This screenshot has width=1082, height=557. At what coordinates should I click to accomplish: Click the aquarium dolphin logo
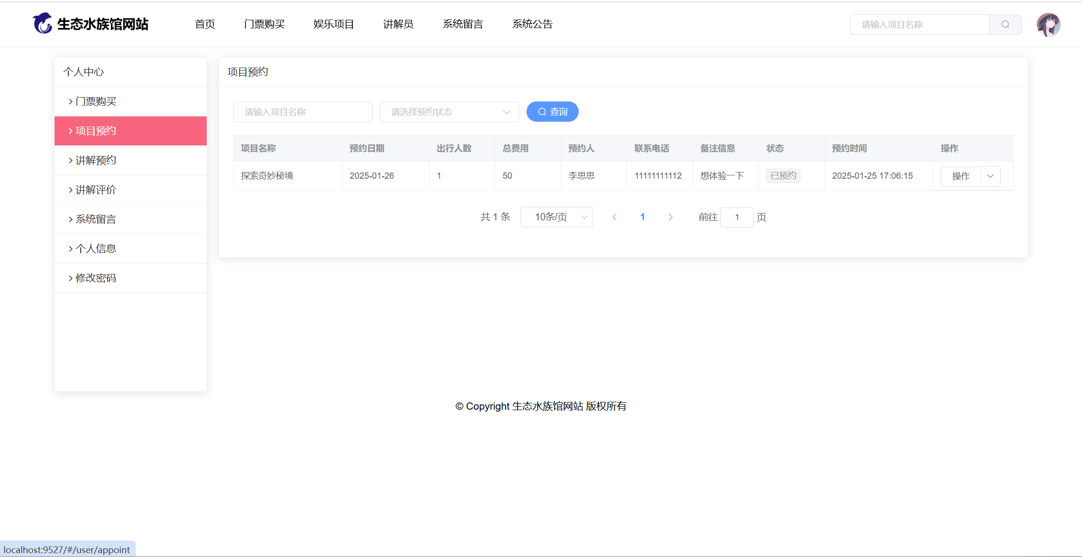click(43, 23)
